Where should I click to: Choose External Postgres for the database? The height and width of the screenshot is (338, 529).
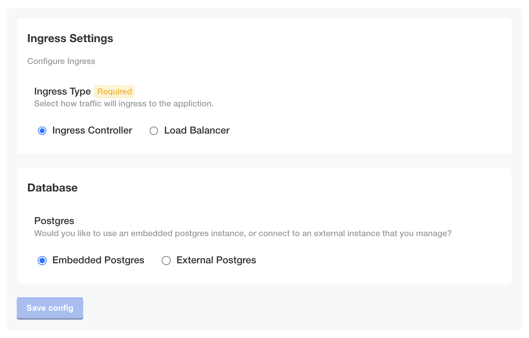pyautogui.click(x=166, y=260)
